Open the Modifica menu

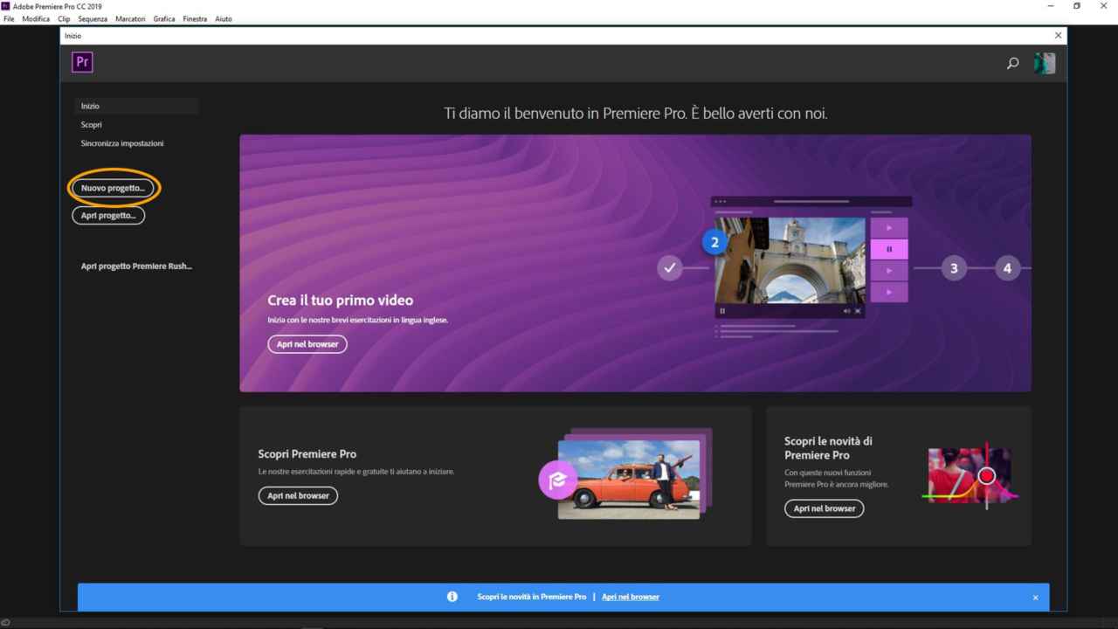(36, 18)
